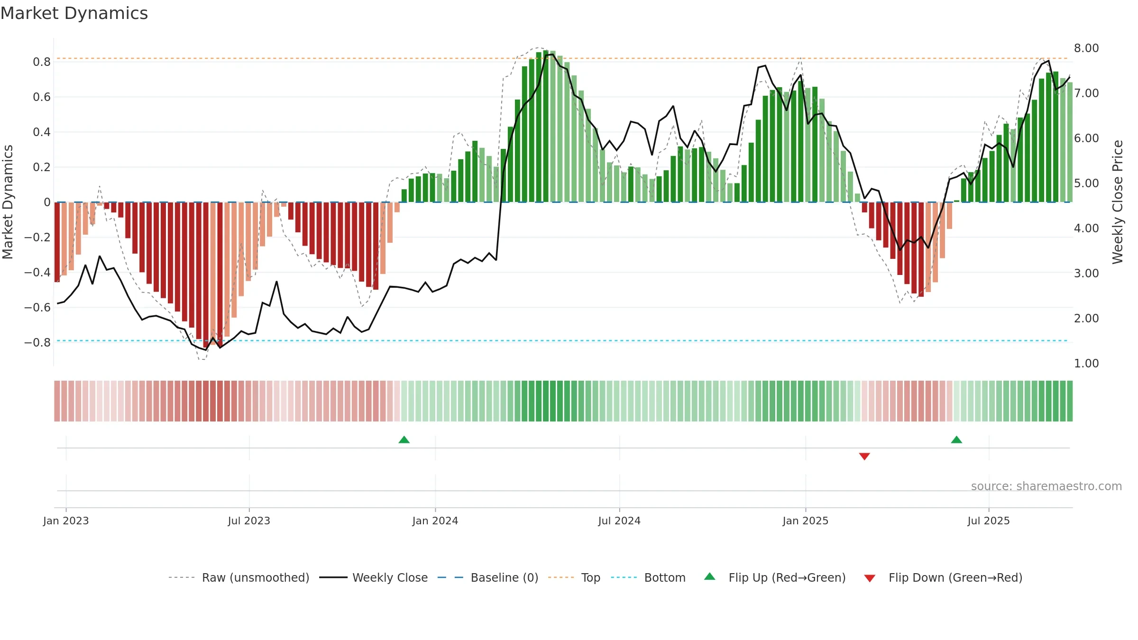Click the vertical Market Dynamics axis title
This screenshot has height=640, width=1138.
pyautogui.click(x=8, y=202)
